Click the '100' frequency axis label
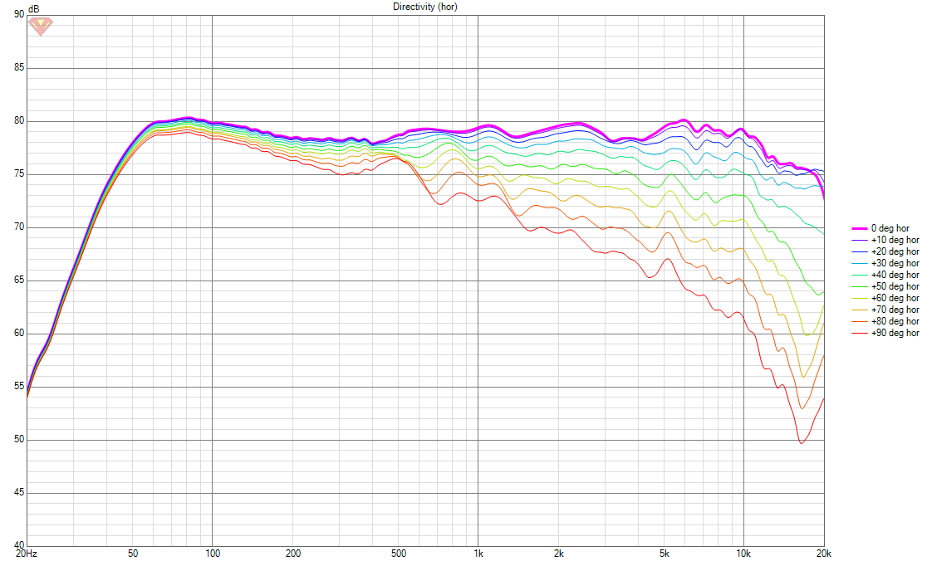This screenshot has height=561, width=927. 213,554
